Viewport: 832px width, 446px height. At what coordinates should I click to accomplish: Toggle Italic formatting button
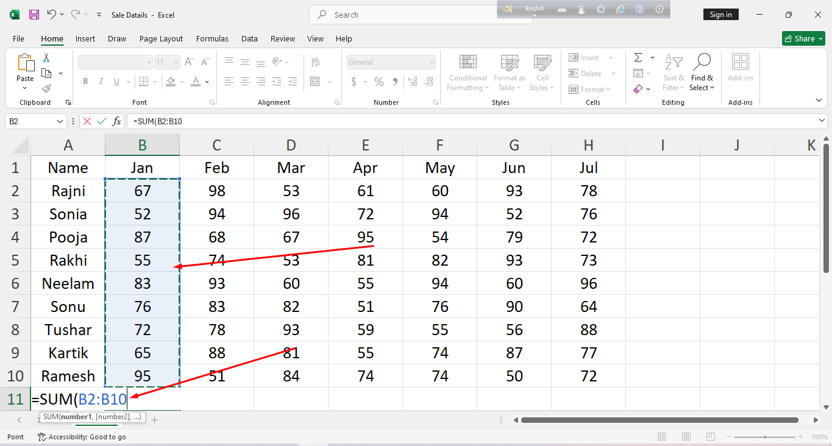point(100,82)
